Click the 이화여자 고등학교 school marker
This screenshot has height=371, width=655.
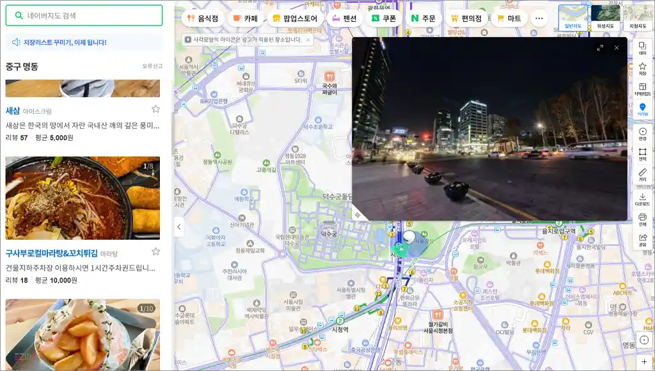(216, 231)
